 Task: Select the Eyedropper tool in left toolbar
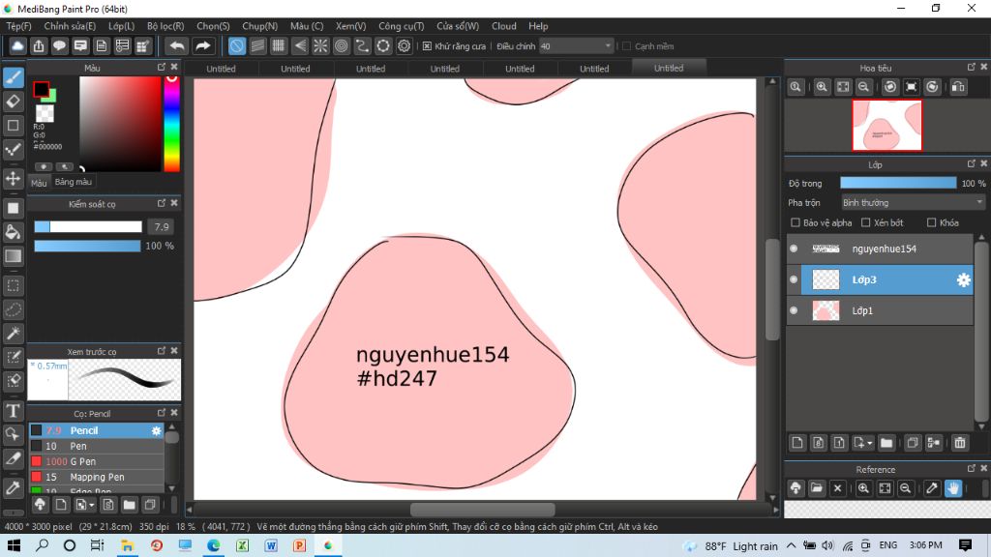[14, 487]
